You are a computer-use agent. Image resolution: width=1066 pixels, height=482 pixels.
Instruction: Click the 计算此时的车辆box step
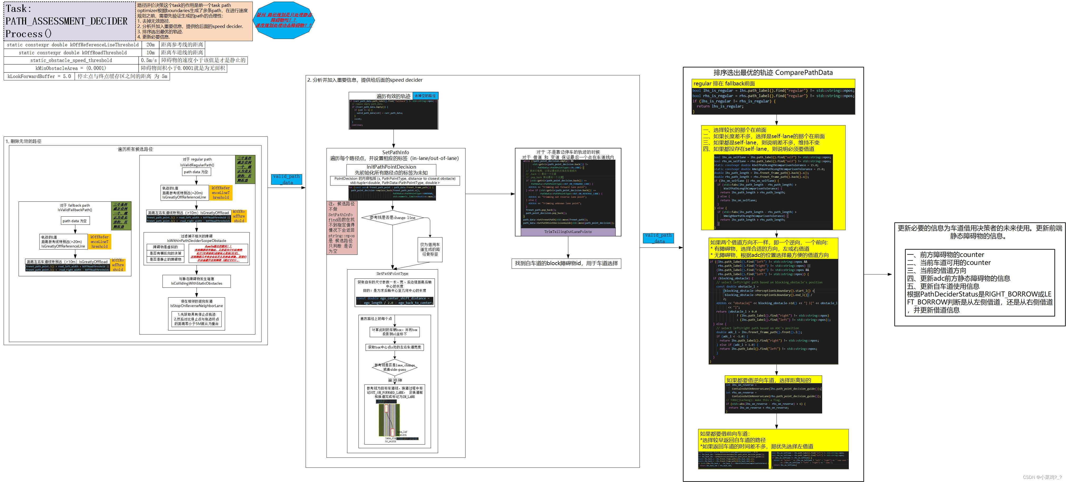point(395,332)
